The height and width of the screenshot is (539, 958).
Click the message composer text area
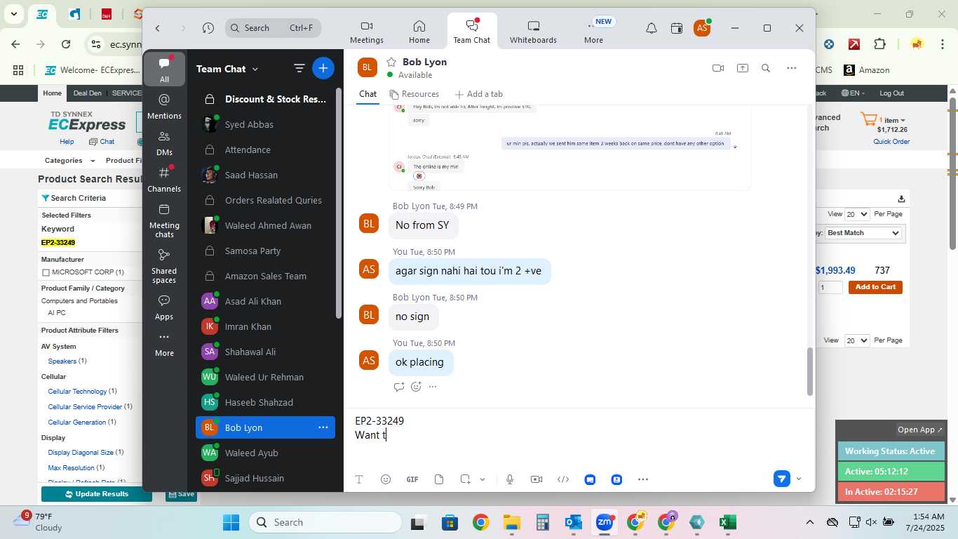click(579, 435)
